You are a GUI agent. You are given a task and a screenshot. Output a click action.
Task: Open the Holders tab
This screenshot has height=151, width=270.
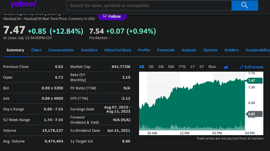pos(232,50)
